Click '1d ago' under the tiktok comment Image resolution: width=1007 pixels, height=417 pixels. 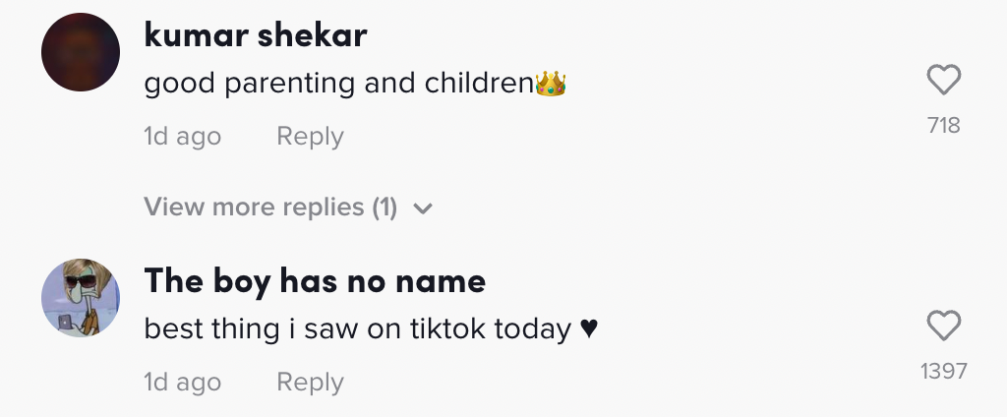183,383
